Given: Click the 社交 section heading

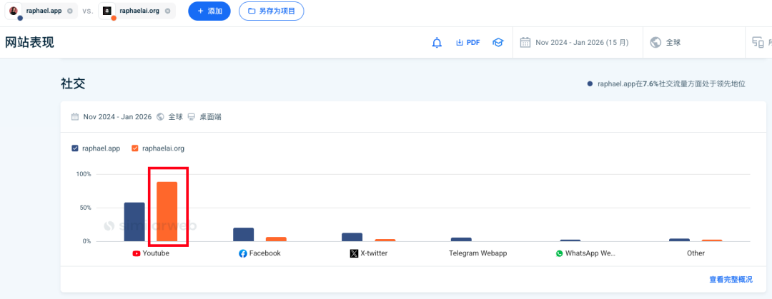Looking at the screenshot, I should point(73,83).
